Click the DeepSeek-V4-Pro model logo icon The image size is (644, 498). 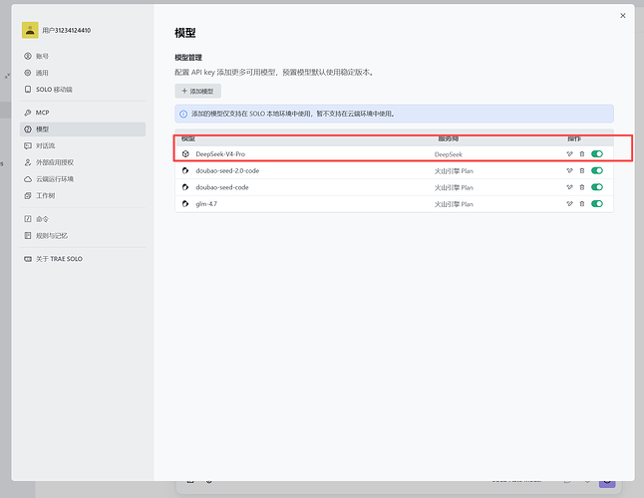pyautogui.click(x=185, y=153)
